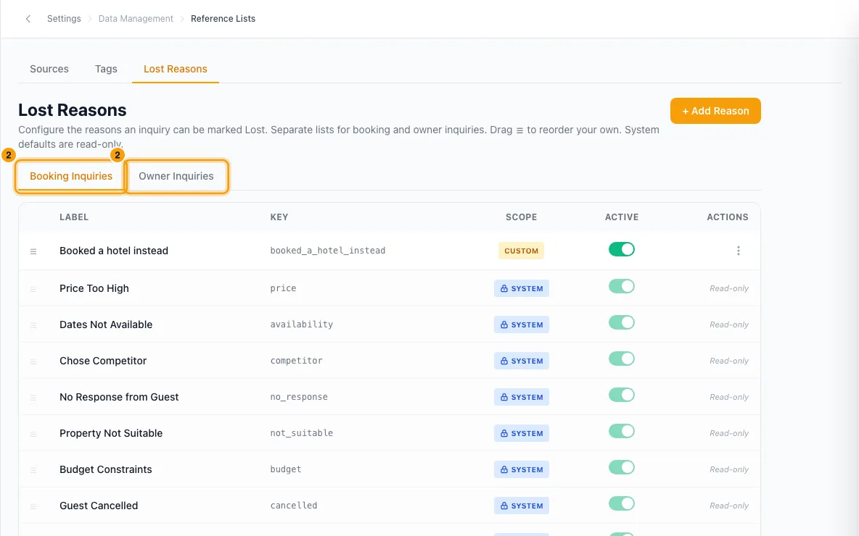
Task: Click the SCOPE column header
Action: 521,217
